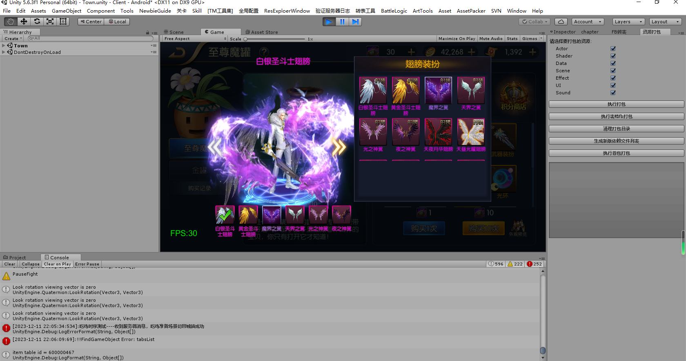
Task: Select the Scale tool
Action: click(50, 22)
